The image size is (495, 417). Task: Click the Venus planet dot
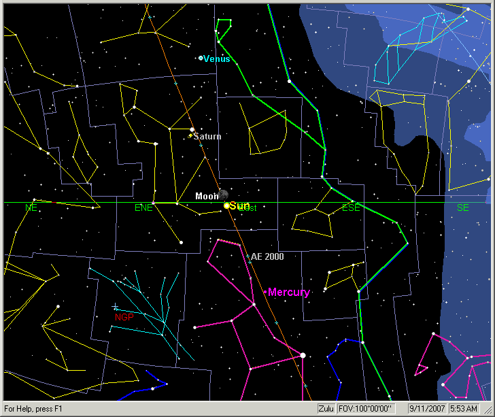[x=201, y=59]
